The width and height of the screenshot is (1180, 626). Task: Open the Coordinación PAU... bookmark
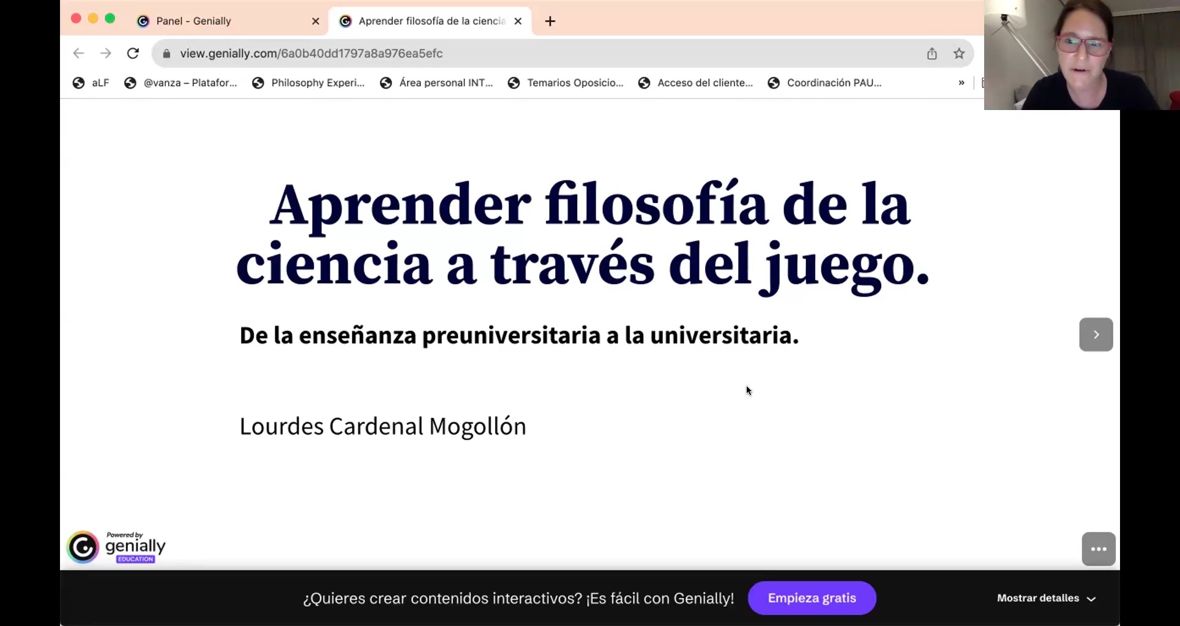point(824,83)
